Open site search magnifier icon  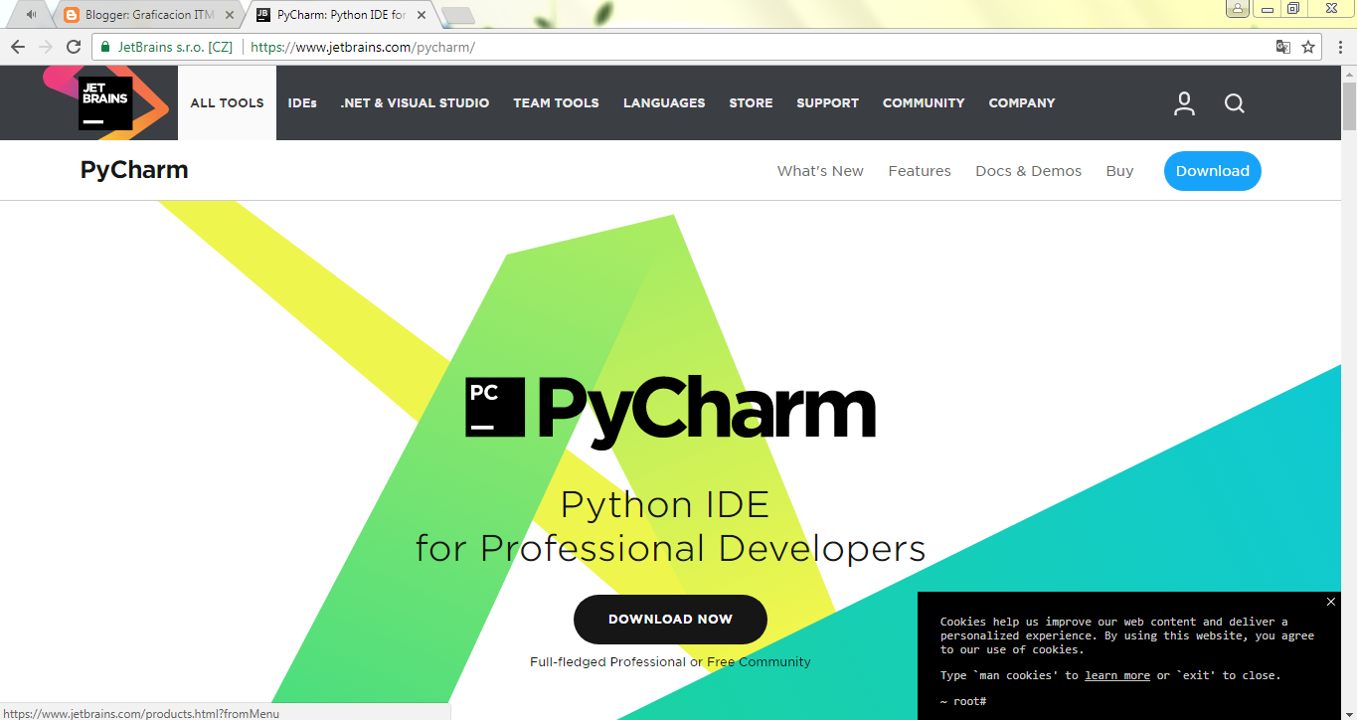(1235, 103)
